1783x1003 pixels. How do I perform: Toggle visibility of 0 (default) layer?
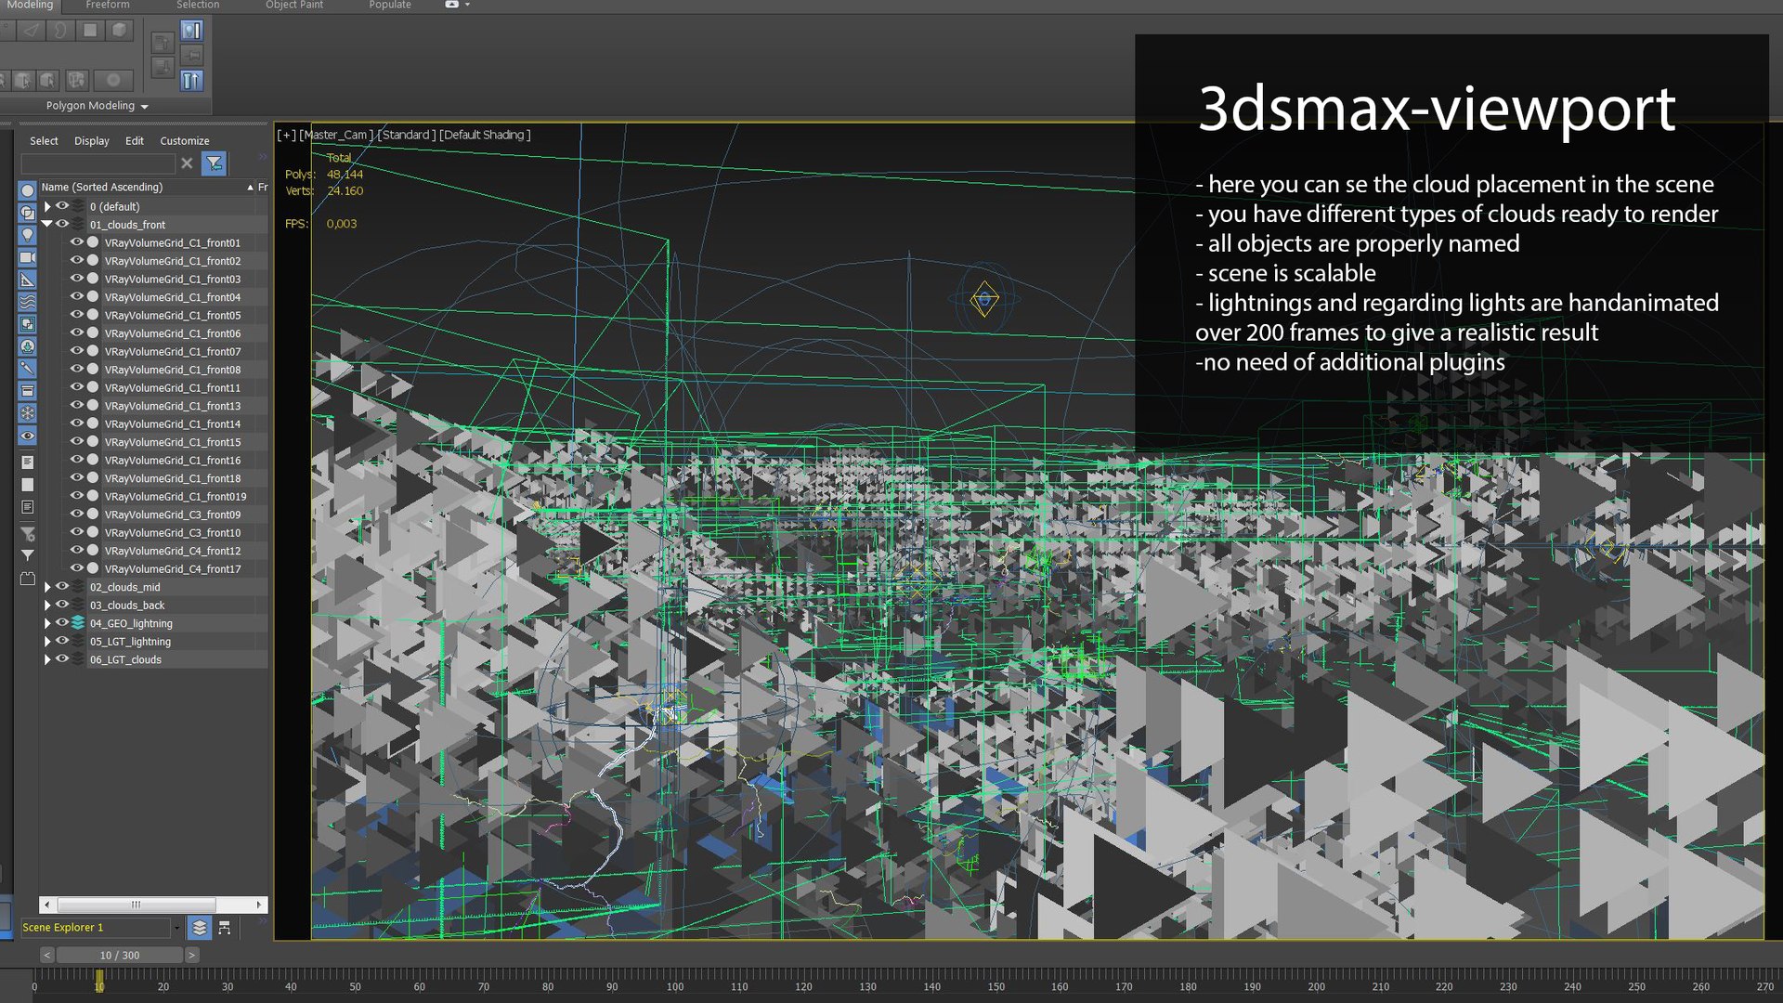(x=62, y=206)
